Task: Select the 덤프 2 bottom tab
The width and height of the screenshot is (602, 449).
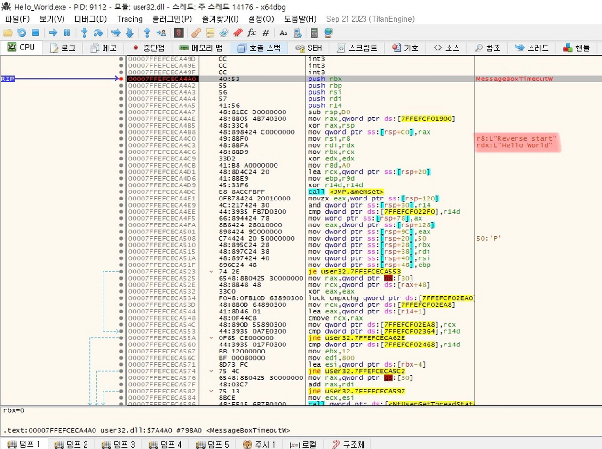Action: tap(71, 444)
